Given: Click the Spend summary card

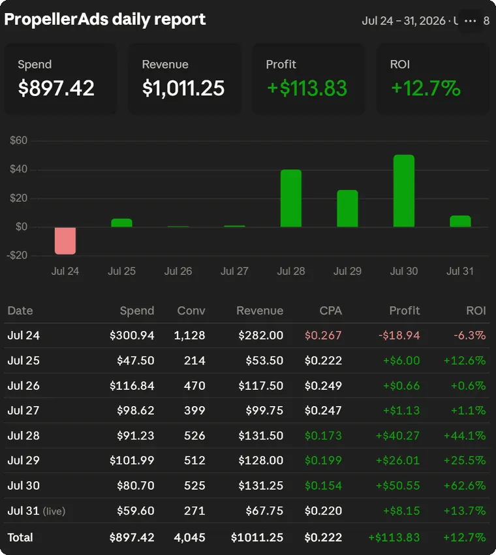Looking at the screenshot, I should pos(61,78).
